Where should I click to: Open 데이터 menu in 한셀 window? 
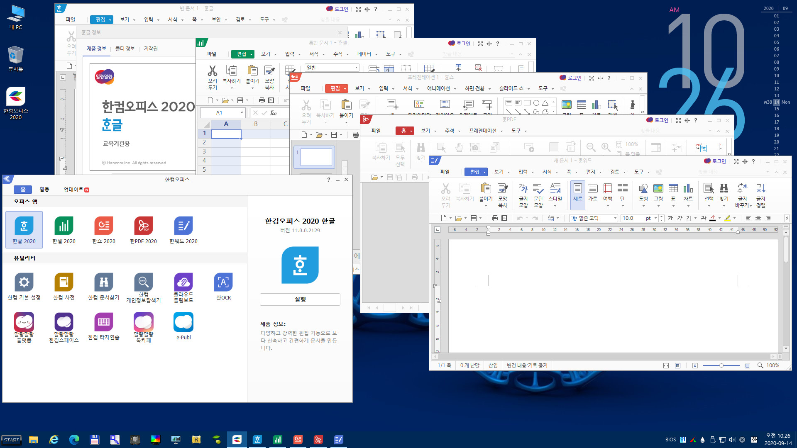(364, 54)
